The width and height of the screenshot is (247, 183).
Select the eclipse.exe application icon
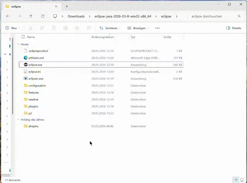click(26, 65)
